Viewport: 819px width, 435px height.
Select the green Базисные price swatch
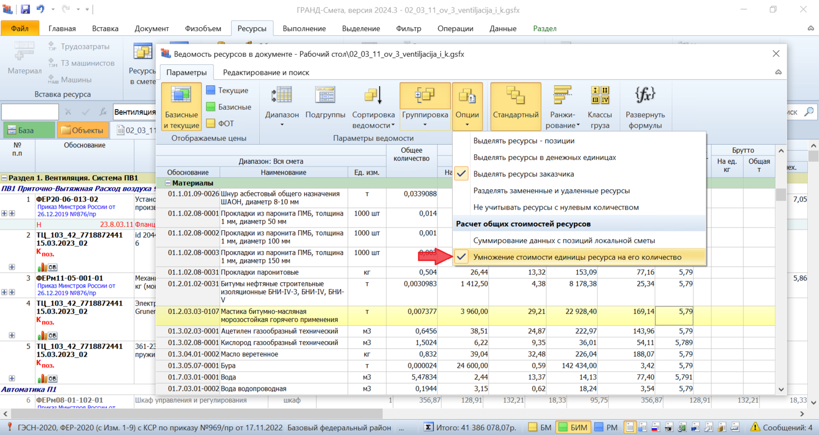211,107
